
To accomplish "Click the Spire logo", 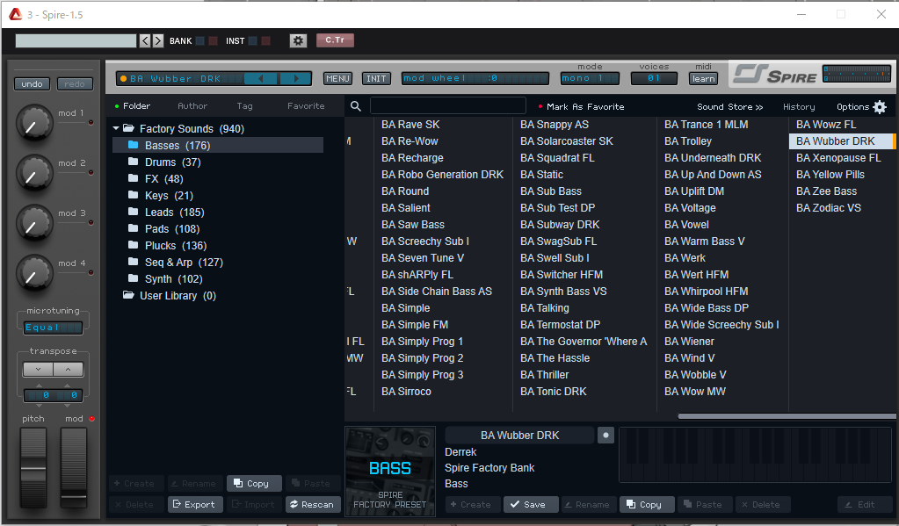I will 775,75.
